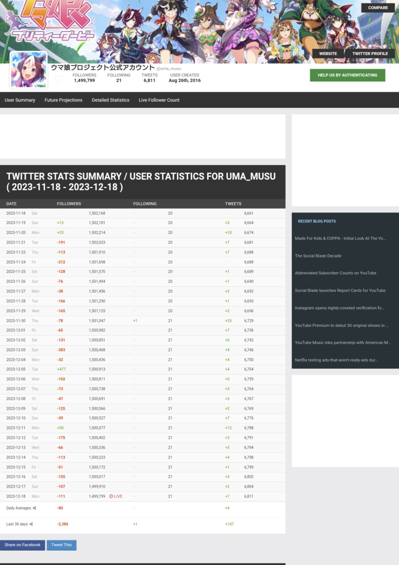Click Help Us By Authenticating button
This screenshot has width=399, height=565.
(x=347, y=75)
